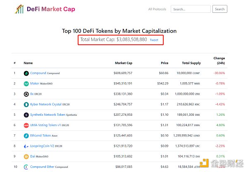The image size is (248, 172).
Task: Click the Synthetix Network Token icon
Action: tap(26, 115)
